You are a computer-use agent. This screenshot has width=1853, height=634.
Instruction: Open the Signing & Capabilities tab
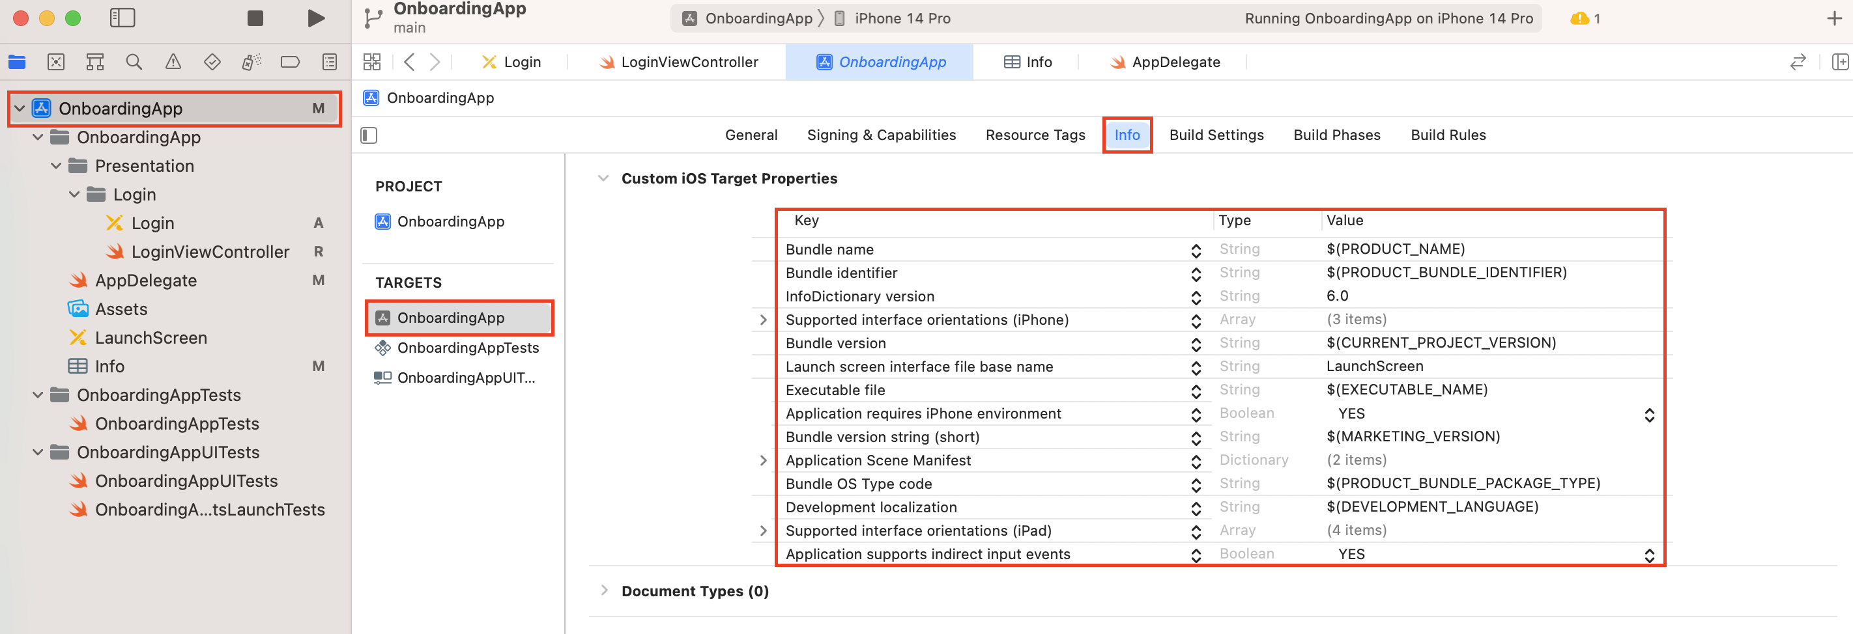[x=881, y=135]
